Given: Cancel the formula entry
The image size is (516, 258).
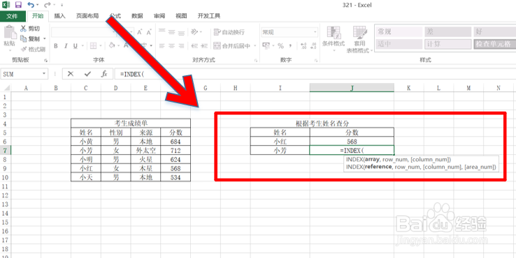Looking at the screenshot, I should pyautogui.click(x=71, y=74).
